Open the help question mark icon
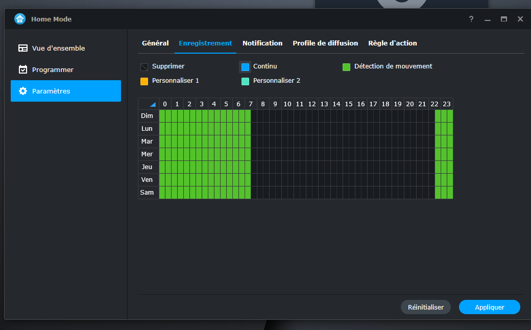531x330 pixels. (471, 19)
